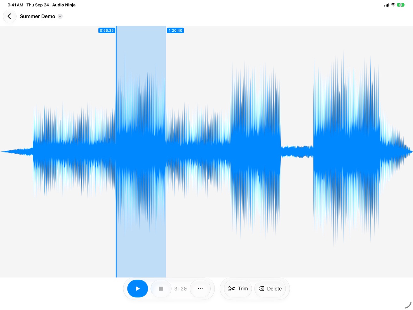Tap the 9:41 AM clock in status bar
The image size is (413, 310).
pos(15,5)
